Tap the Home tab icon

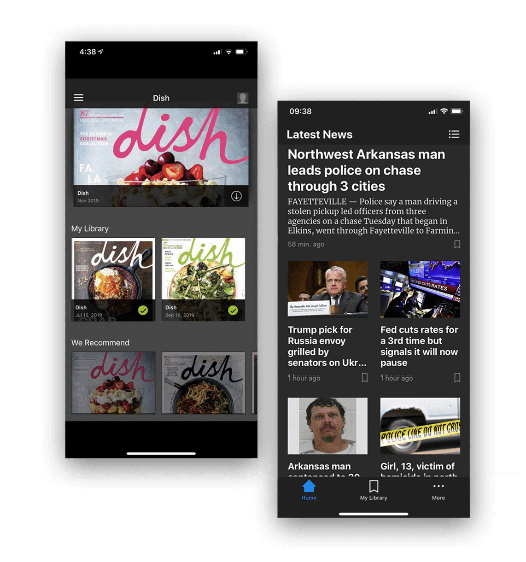pyautogui.click(x=309, y=490)
